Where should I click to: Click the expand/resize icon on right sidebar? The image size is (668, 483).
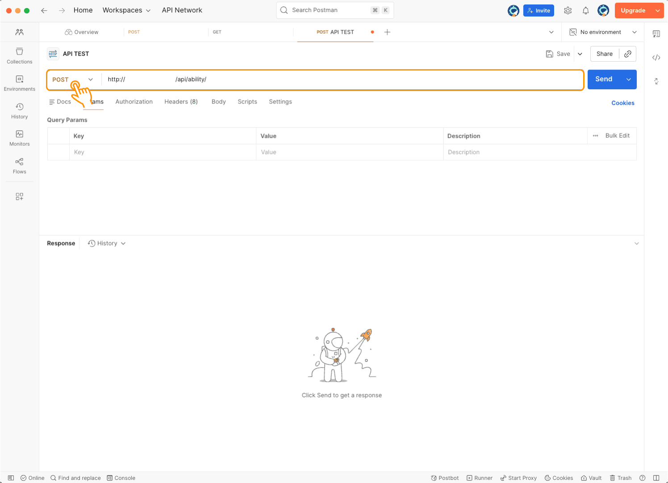[x=656, y=81]
